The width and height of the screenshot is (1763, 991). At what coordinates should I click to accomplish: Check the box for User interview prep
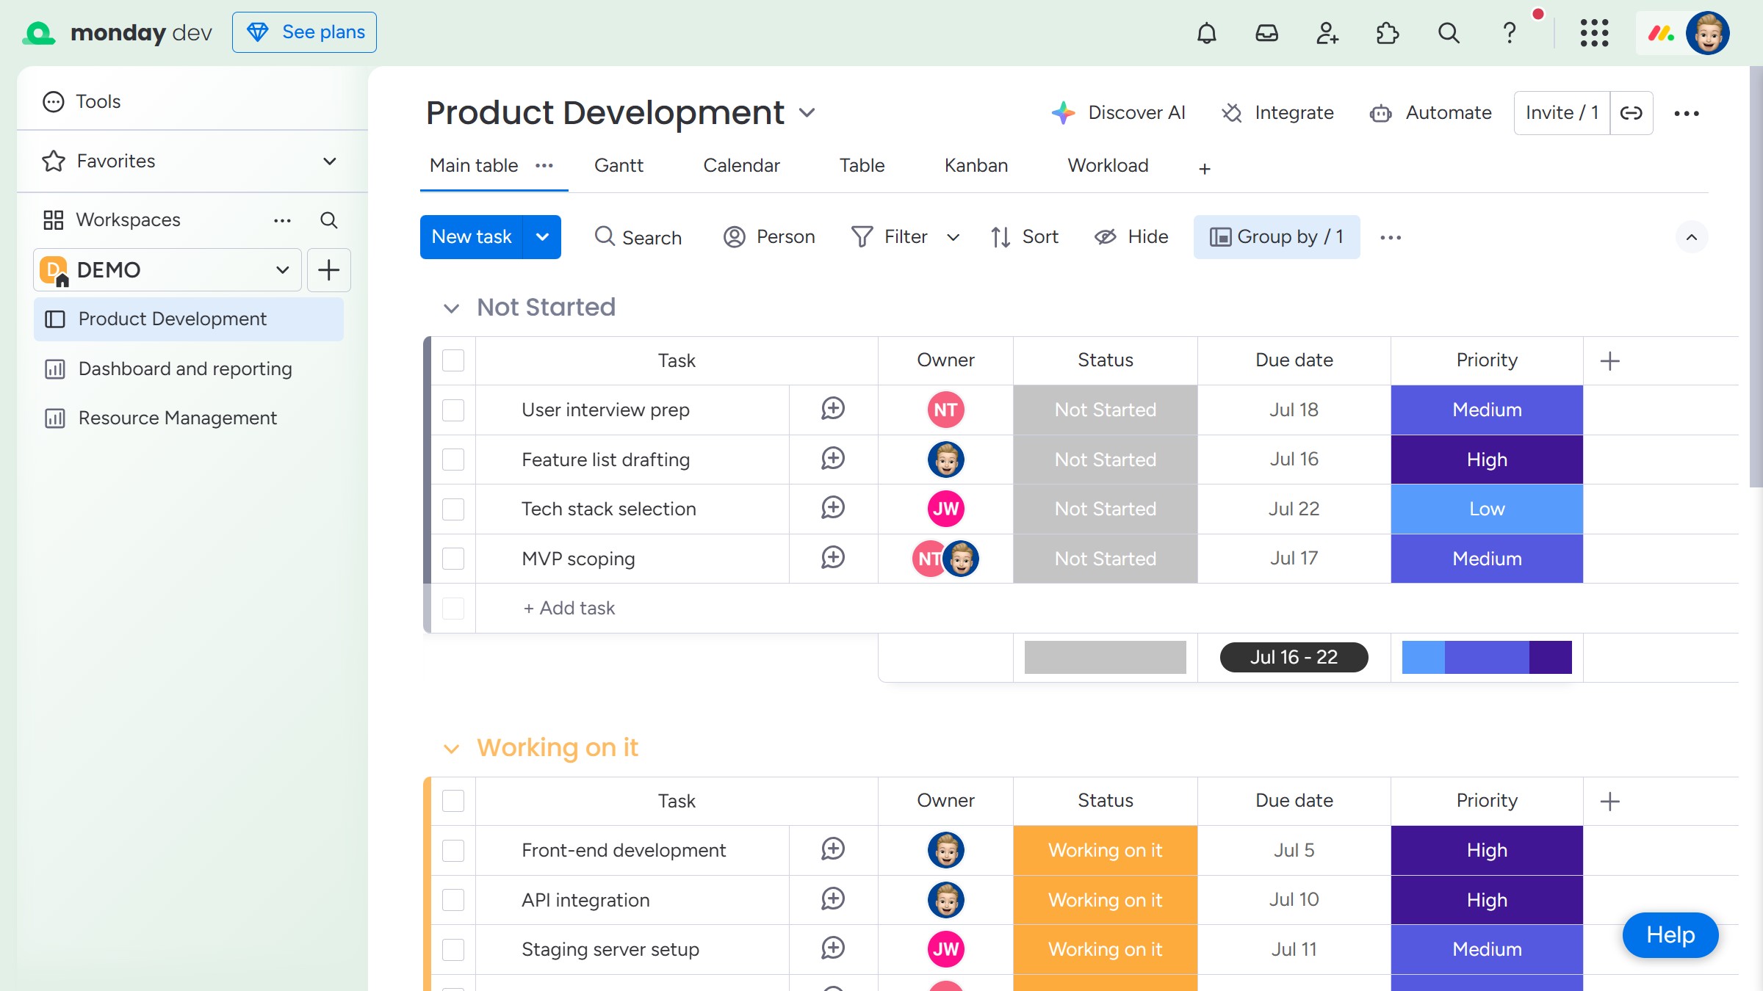click(453, 410)
